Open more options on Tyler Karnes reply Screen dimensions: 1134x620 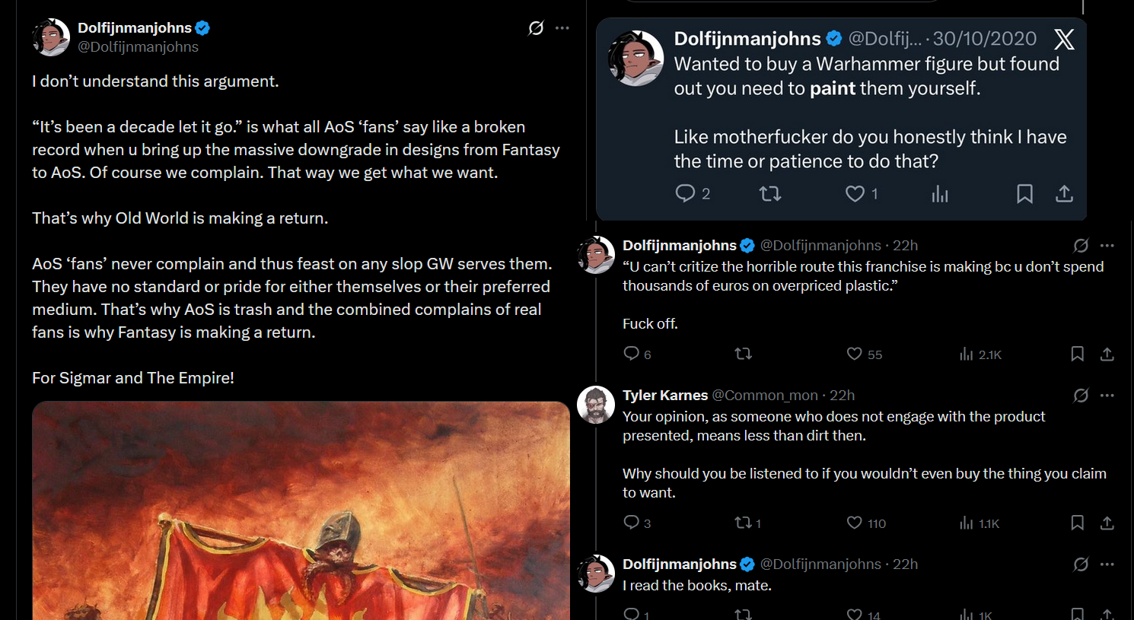[1107, 396]
